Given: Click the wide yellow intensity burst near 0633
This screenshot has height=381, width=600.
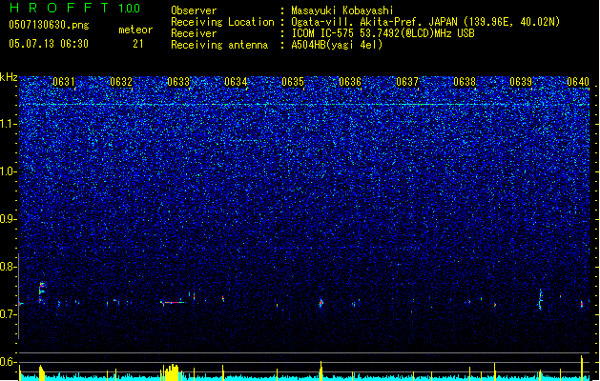Looking at the screenshot, I should (x=171, y=372).
